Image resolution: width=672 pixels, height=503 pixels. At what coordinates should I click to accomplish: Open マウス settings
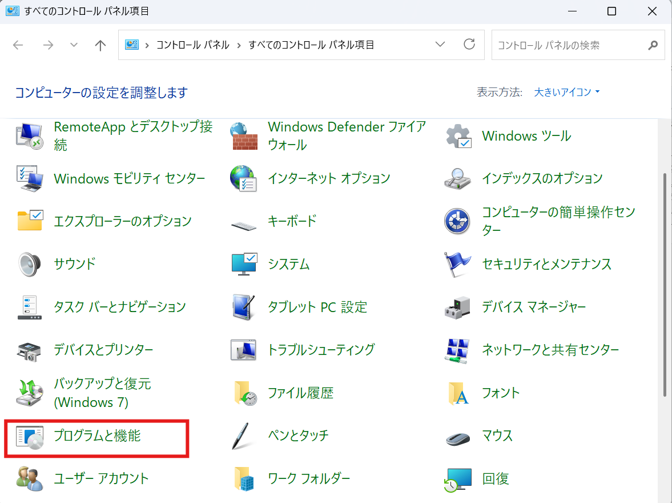coord(497,435)
